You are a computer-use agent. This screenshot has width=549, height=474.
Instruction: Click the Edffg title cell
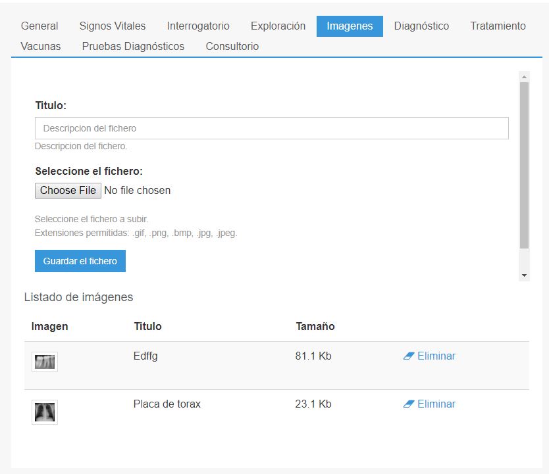coord(145,356)
